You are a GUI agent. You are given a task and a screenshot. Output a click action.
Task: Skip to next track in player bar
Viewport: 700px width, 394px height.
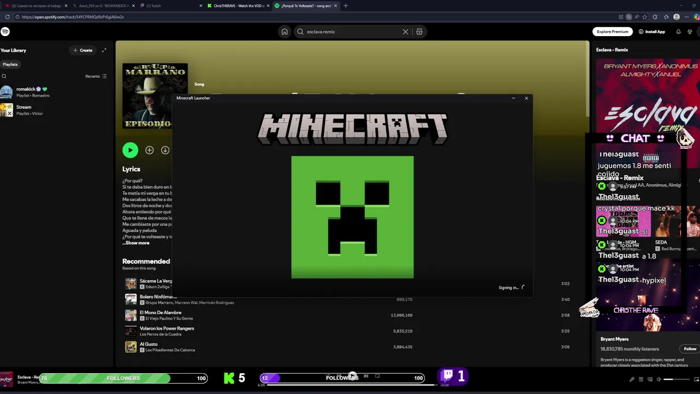point(366,376)
